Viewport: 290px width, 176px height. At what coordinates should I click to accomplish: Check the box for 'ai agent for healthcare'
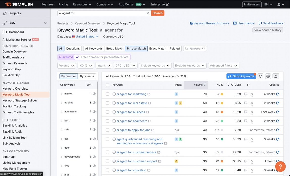click(x=108, y=121)
